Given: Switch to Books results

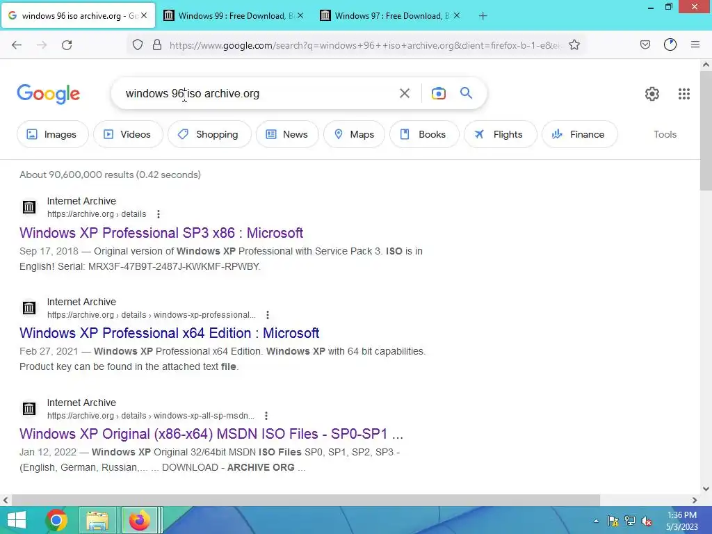Looking at the screenshot, I should [424, 134].
